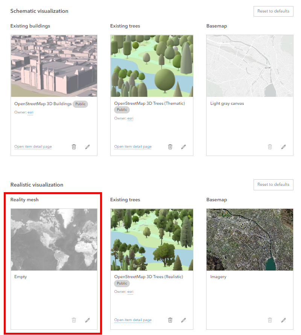Select the OpenStreetMap 3D Buildings thumbnail
301x335 pixels.
point(54,66)
